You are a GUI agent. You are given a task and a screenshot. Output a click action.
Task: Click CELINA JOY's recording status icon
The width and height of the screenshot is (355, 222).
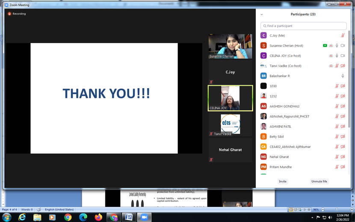[331, 56]
